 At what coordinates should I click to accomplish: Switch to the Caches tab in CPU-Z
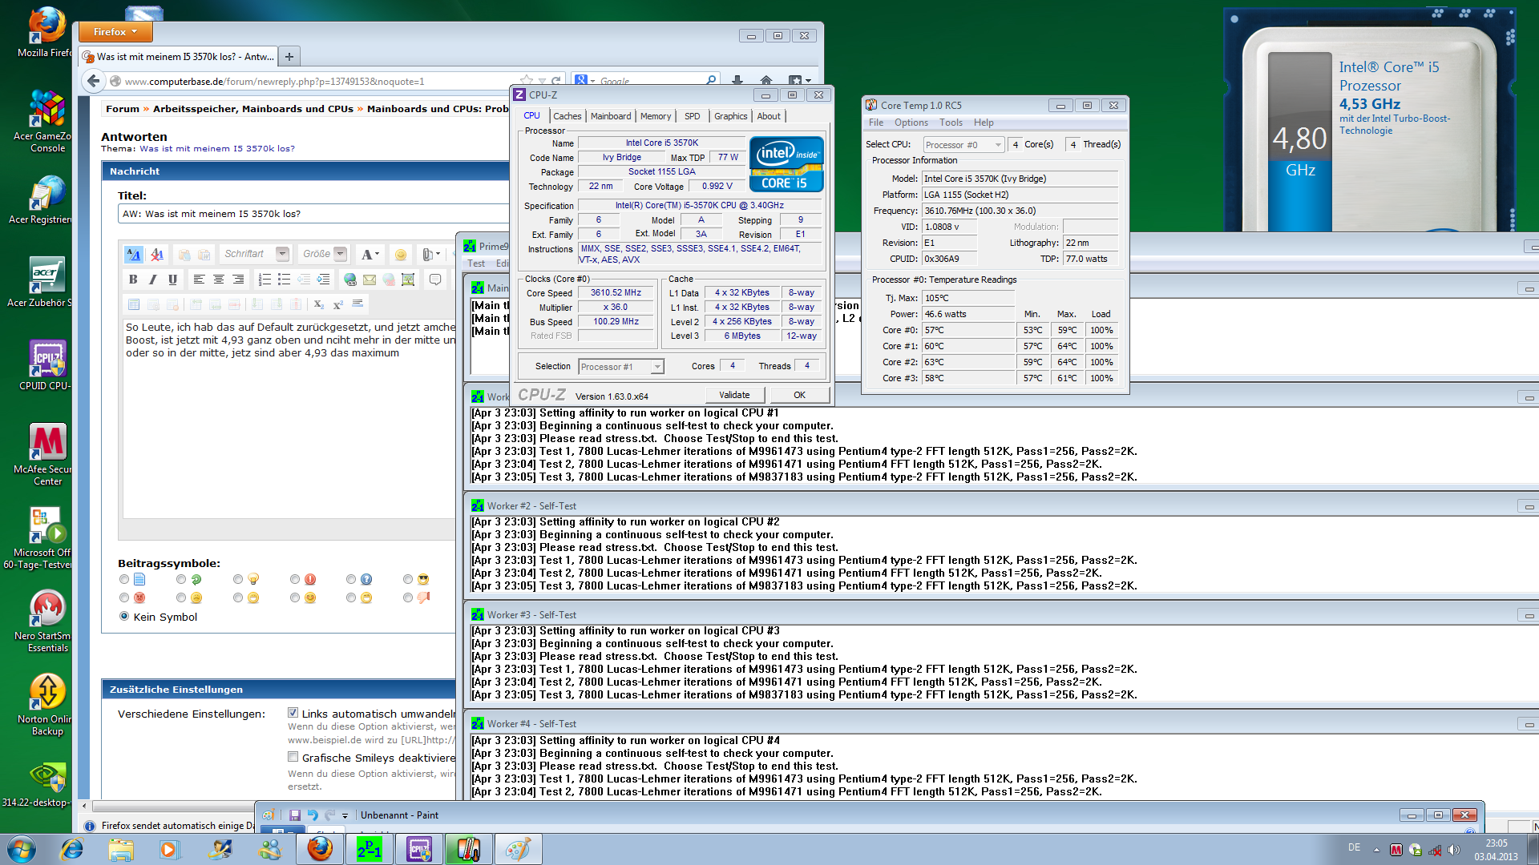(x=567, y=116)
